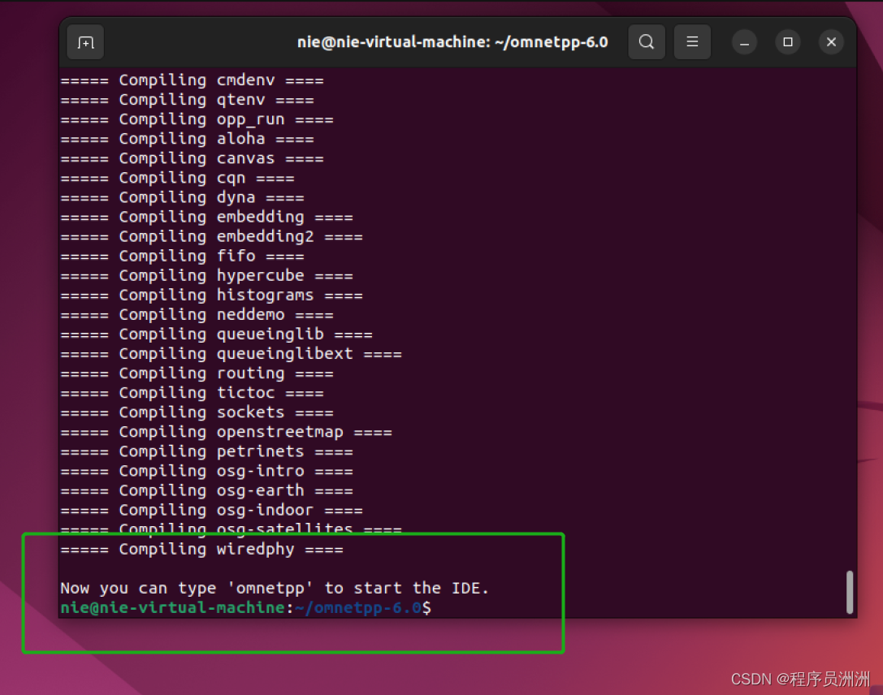Click the magnifying glass in the title bar

point(647,42)
